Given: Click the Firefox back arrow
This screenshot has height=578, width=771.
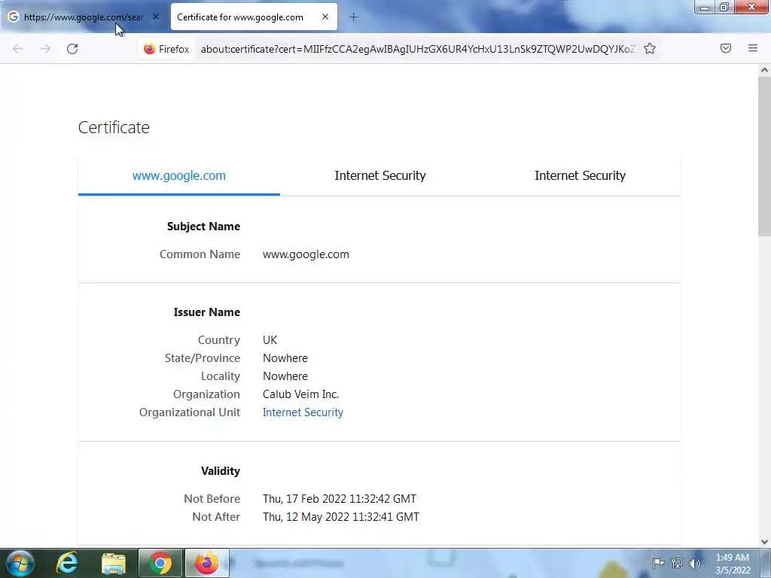Looking at the screenshot, I should [x=18, y=49].
